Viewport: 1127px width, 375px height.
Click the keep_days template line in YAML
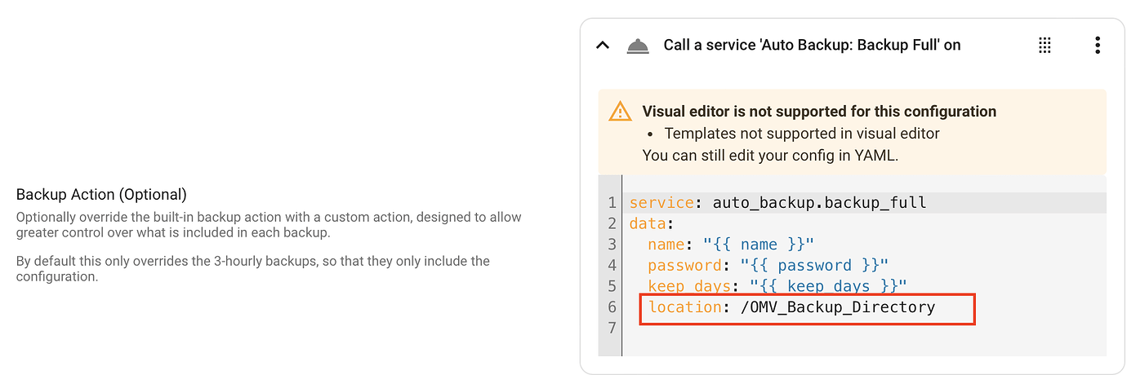click(777, 287)
